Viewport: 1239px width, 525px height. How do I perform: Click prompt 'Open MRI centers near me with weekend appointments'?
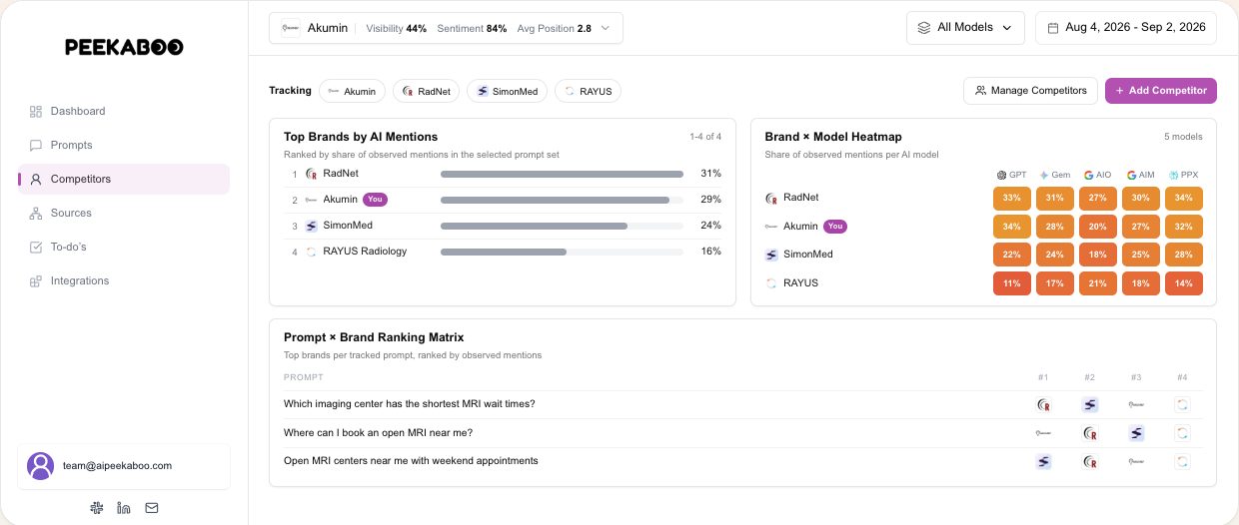(412, 461)
